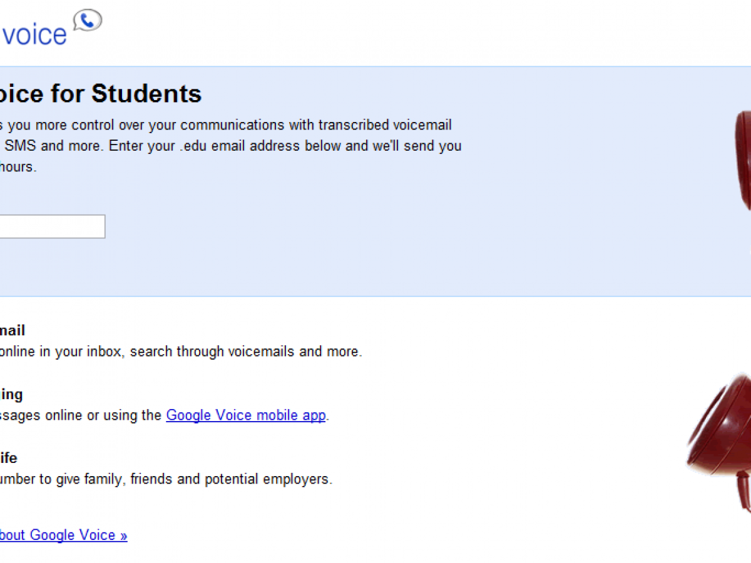Click the "Voice for Students" heading

pos(100,94)
